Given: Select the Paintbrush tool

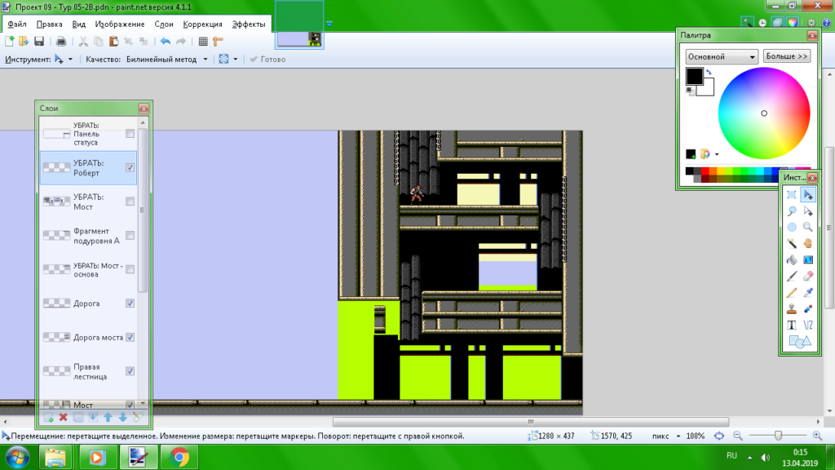Looking at the screenshot, I should click(791, 276).
